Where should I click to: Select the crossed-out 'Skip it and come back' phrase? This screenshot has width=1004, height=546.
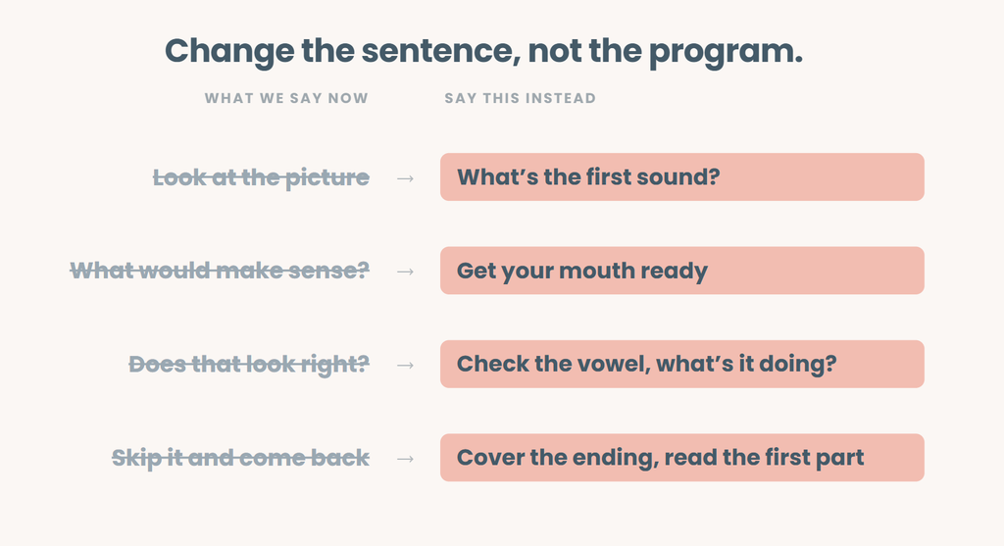[x=241, y=459]
